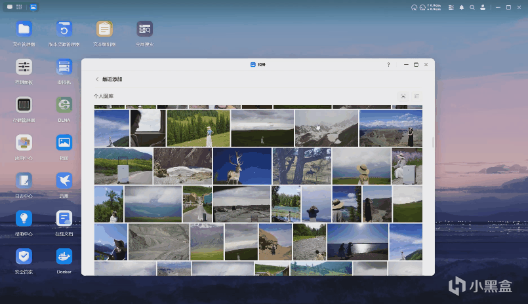Go back from Recently Added view
This screenshot has height=304, width=528.
point(97,79)
